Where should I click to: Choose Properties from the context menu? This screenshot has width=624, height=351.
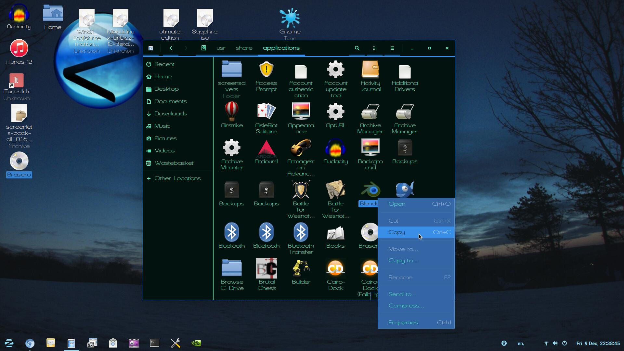point(416,322)
